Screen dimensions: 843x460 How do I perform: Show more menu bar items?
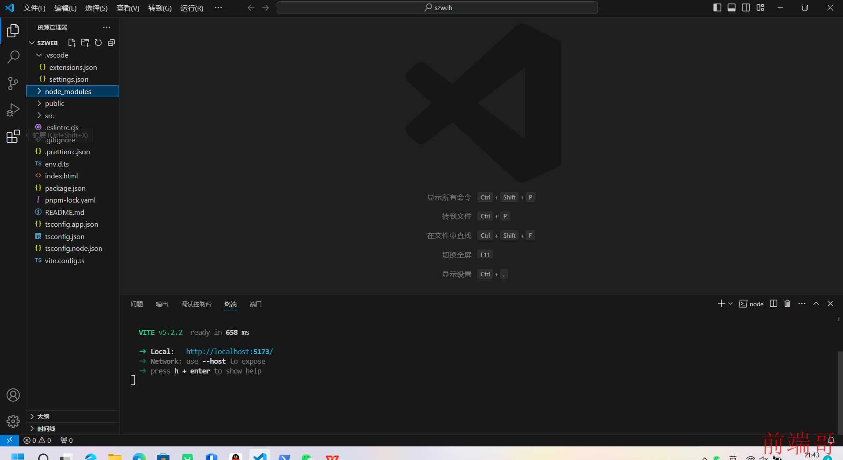[x=218, y=8]
